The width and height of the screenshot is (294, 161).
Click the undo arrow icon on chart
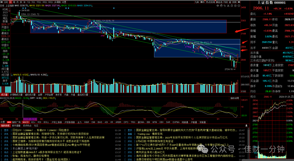coord(225,6)
